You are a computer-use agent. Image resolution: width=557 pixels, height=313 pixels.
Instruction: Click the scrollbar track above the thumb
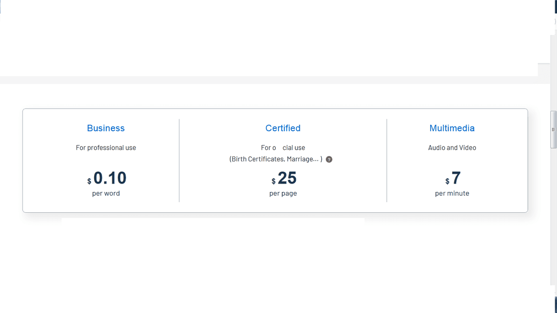(553, 70)
